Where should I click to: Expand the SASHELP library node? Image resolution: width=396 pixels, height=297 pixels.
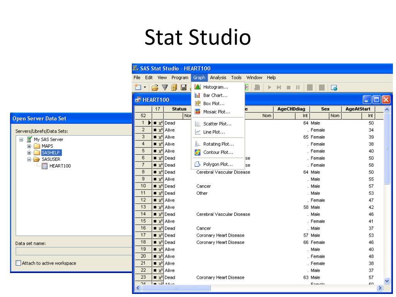29,152
